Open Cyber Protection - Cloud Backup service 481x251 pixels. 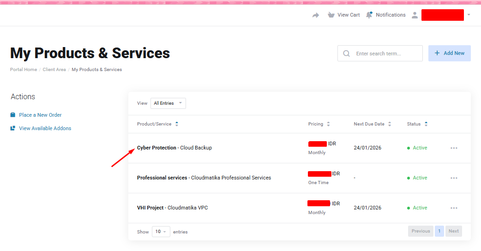174,148
